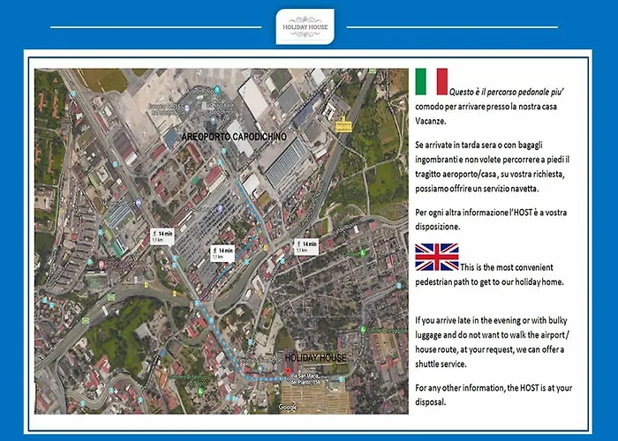This screenshot has height=441, width=618.
Task: Click the Google logo on the map
Action: [x=287, y=407]
